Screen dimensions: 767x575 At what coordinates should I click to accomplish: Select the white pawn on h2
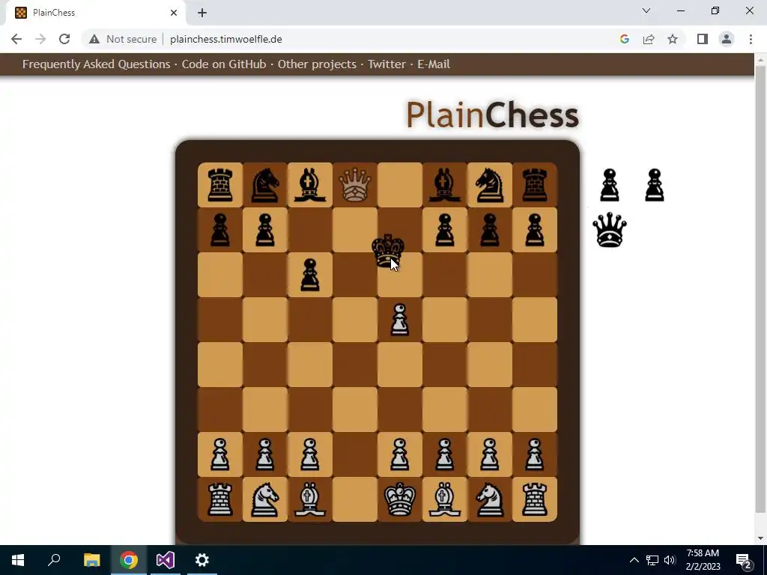click(535, 454)
